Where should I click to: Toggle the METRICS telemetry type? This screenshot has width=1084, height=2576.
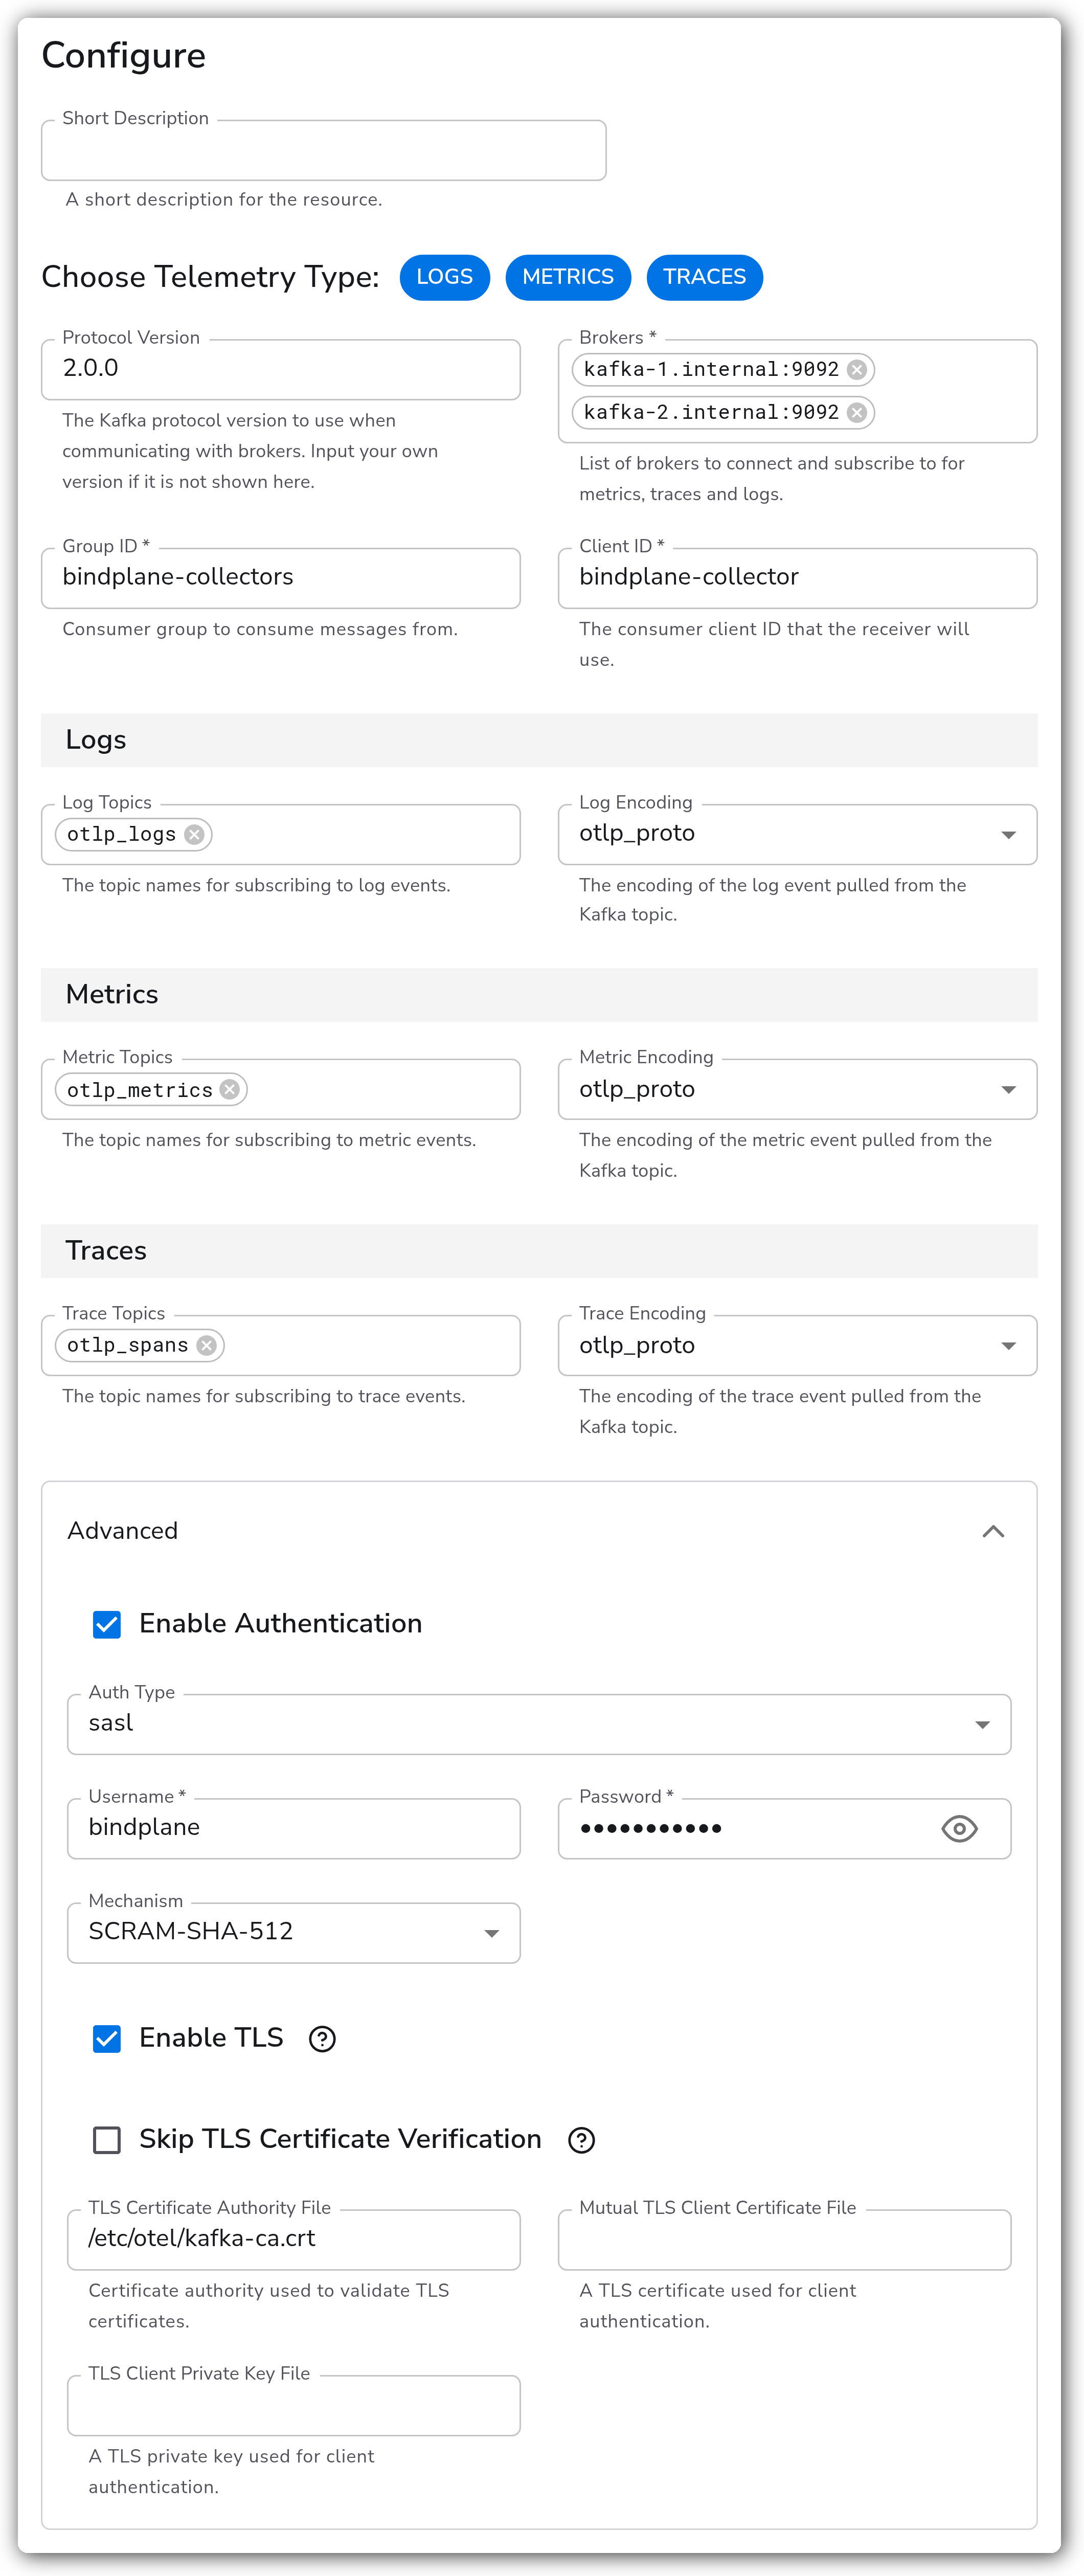pos(568,277)
